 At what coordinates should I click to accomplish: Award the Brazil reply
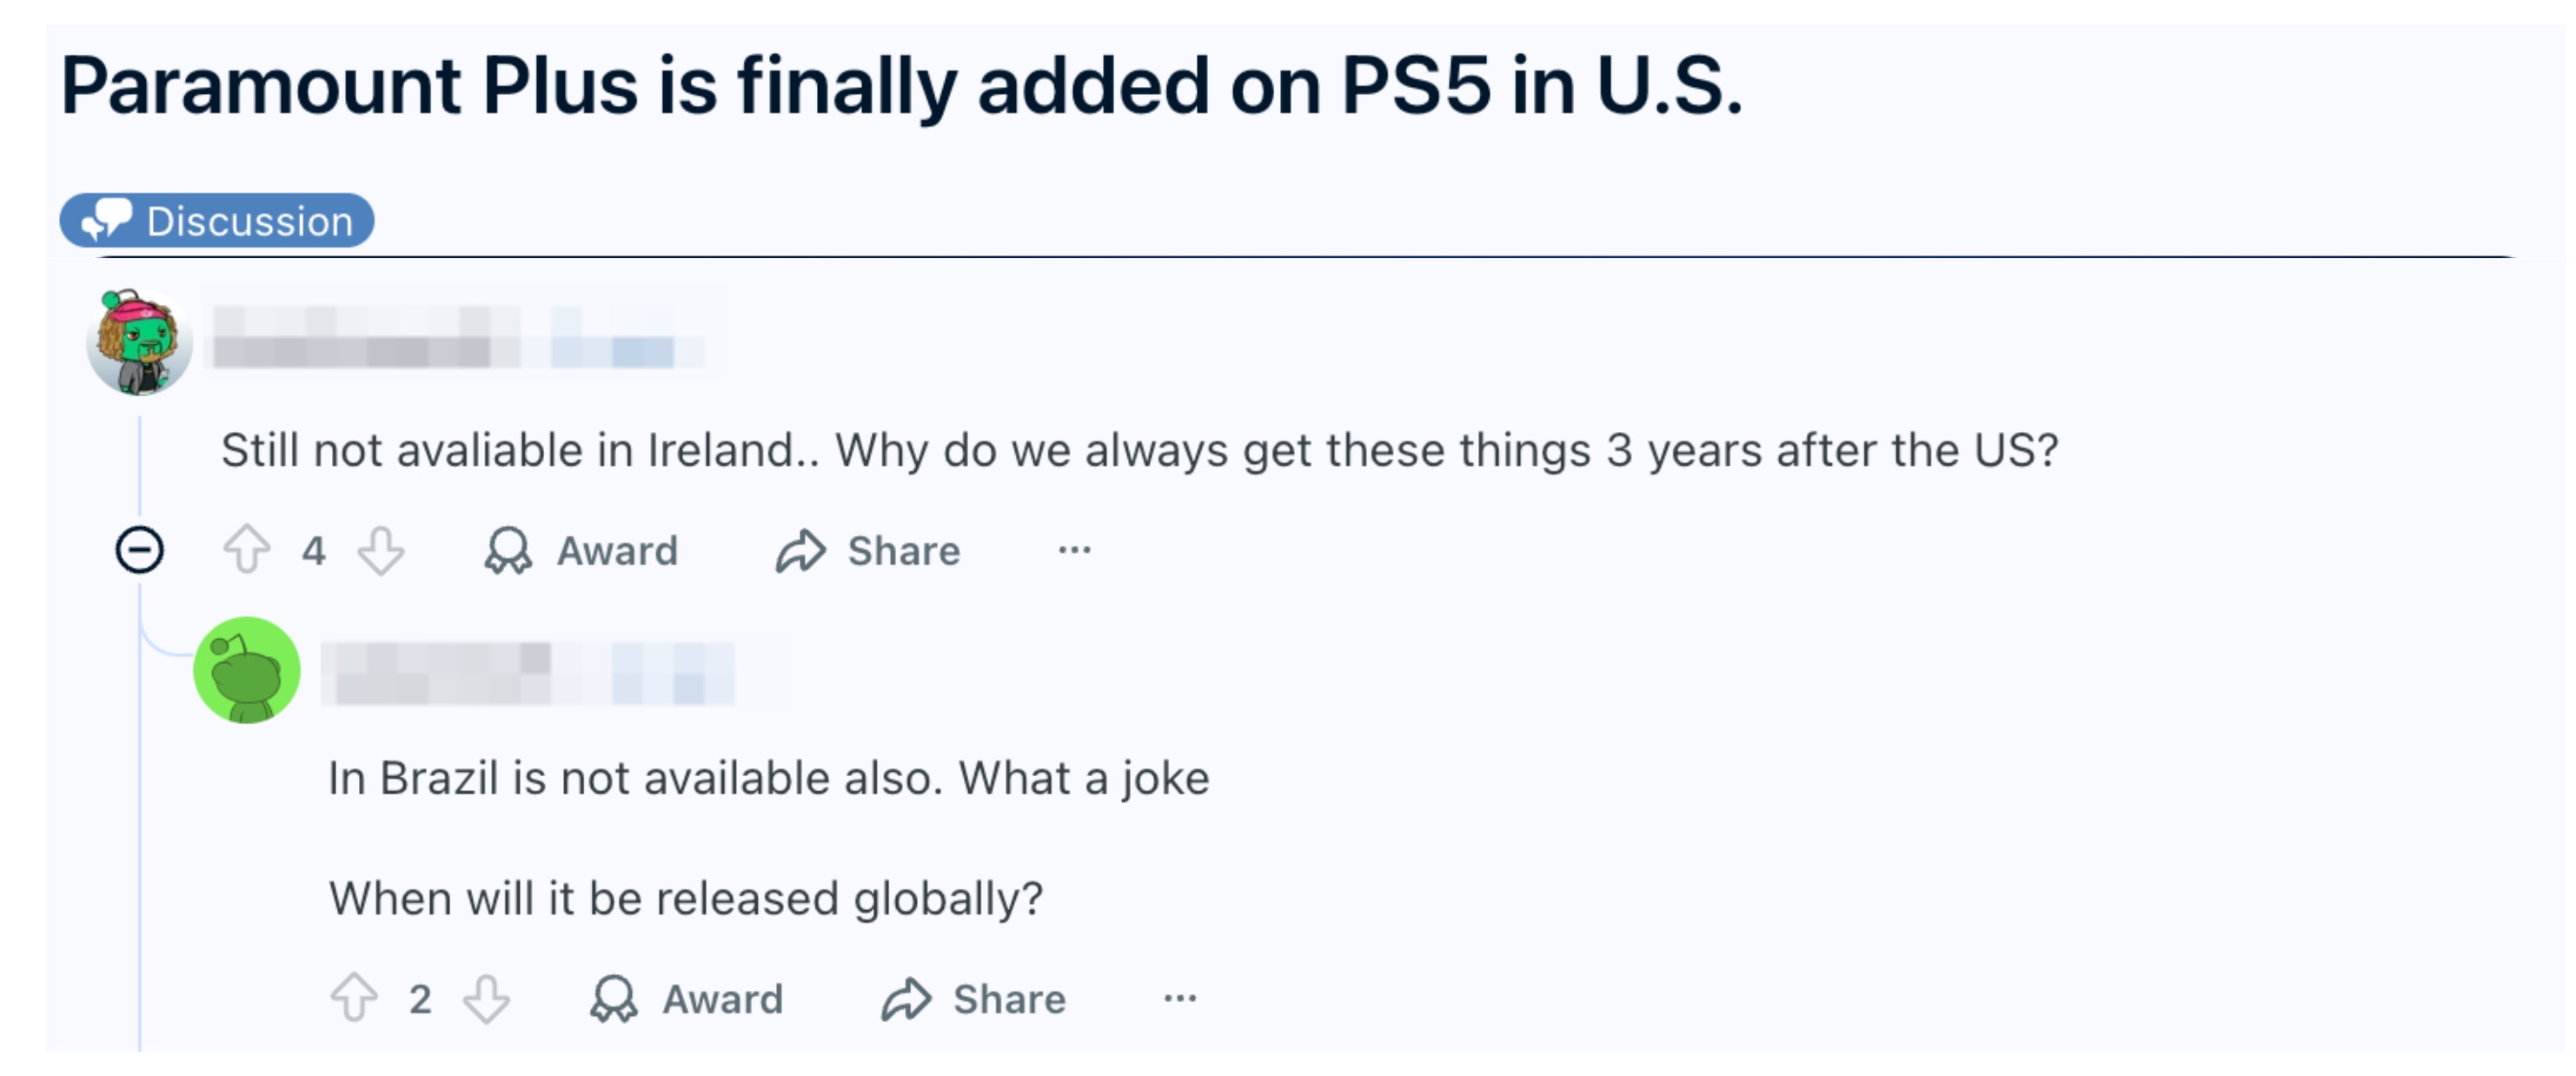pos(687,998)
